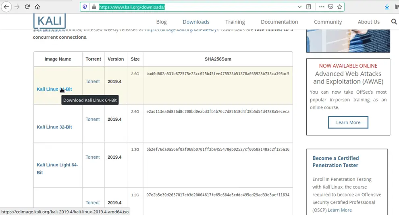Viewport: 399px width, 216px height.
Task: Click Torrent link for Kali Linux Light 64-Bit
Action: point(93,157)
